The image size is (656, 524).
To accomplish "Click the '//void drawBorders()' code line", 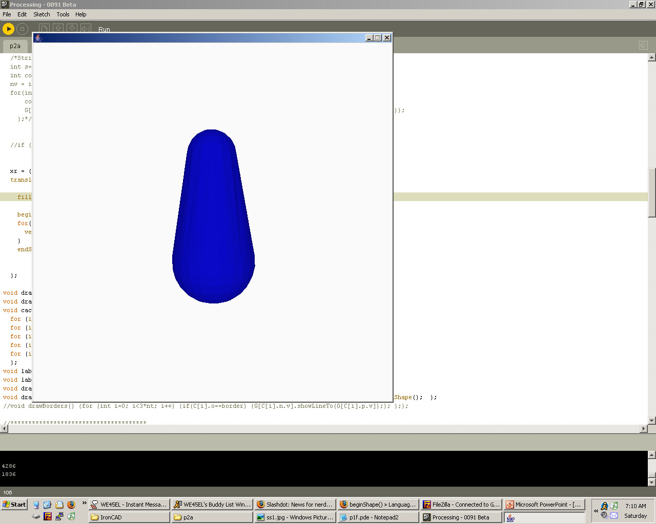I will coord(206,406).
